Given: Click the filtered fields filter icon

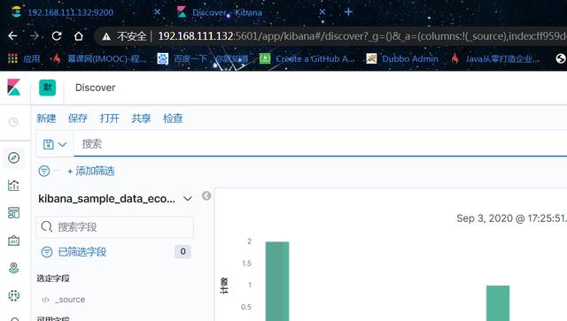Looking at the screenshot, I should pyautogui.click(x=47, y=252).
